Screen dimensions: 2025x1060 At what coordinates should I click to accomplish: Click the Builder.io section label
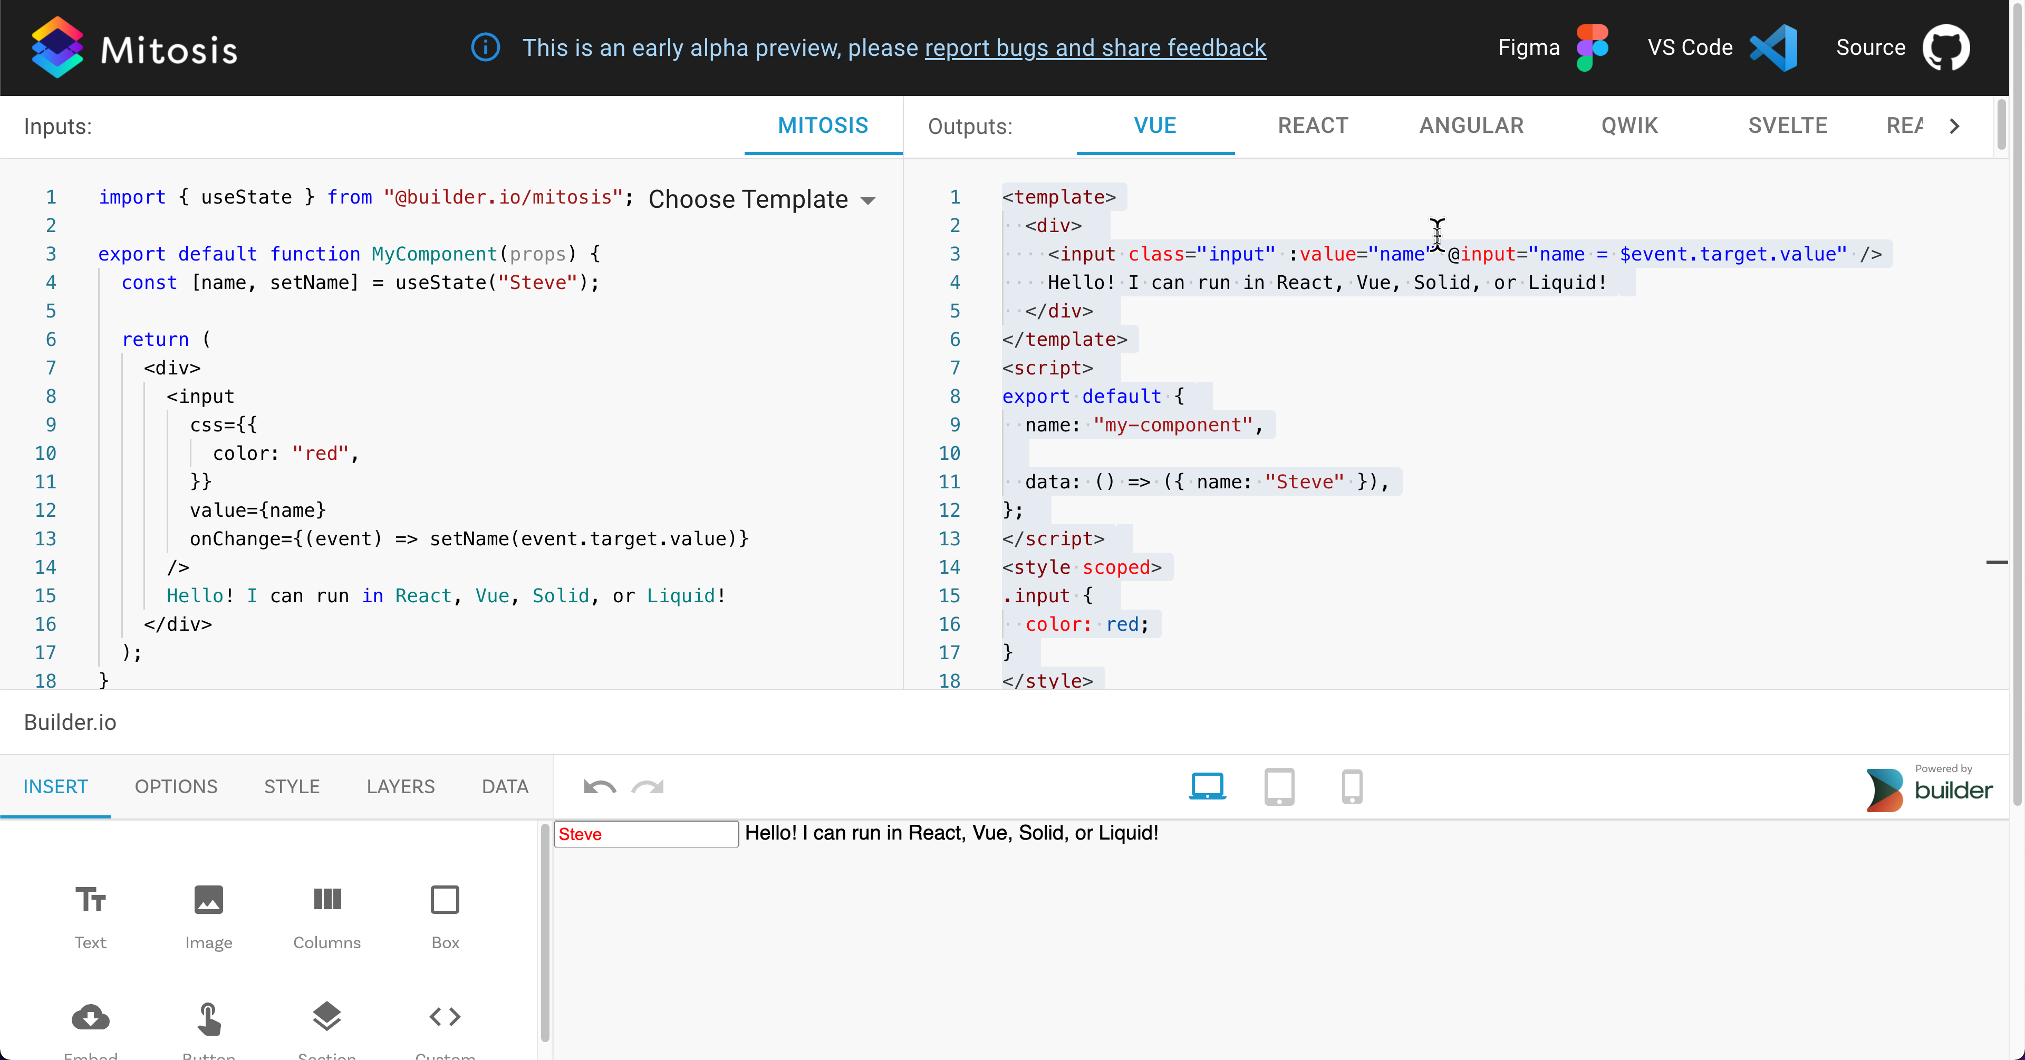pos(70,722)
